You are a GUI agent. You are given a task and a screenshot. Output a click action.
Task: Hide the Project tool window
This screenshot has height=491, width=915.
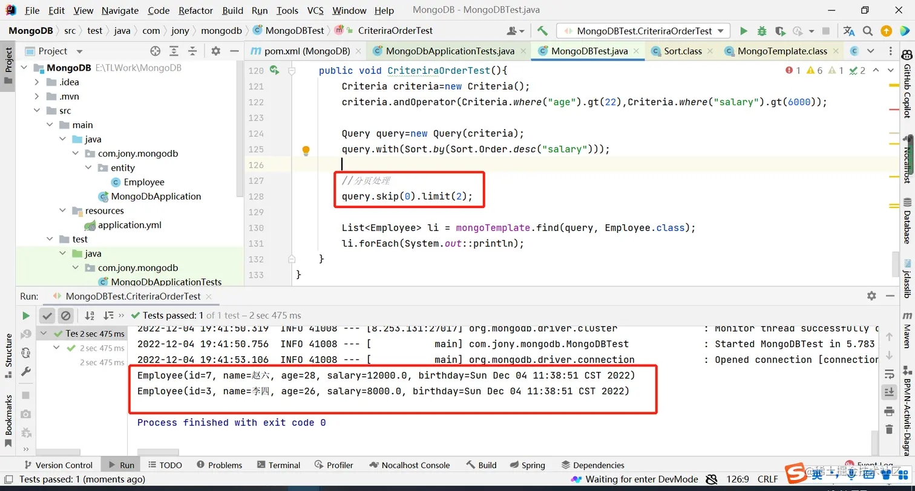tap(233, 51)
